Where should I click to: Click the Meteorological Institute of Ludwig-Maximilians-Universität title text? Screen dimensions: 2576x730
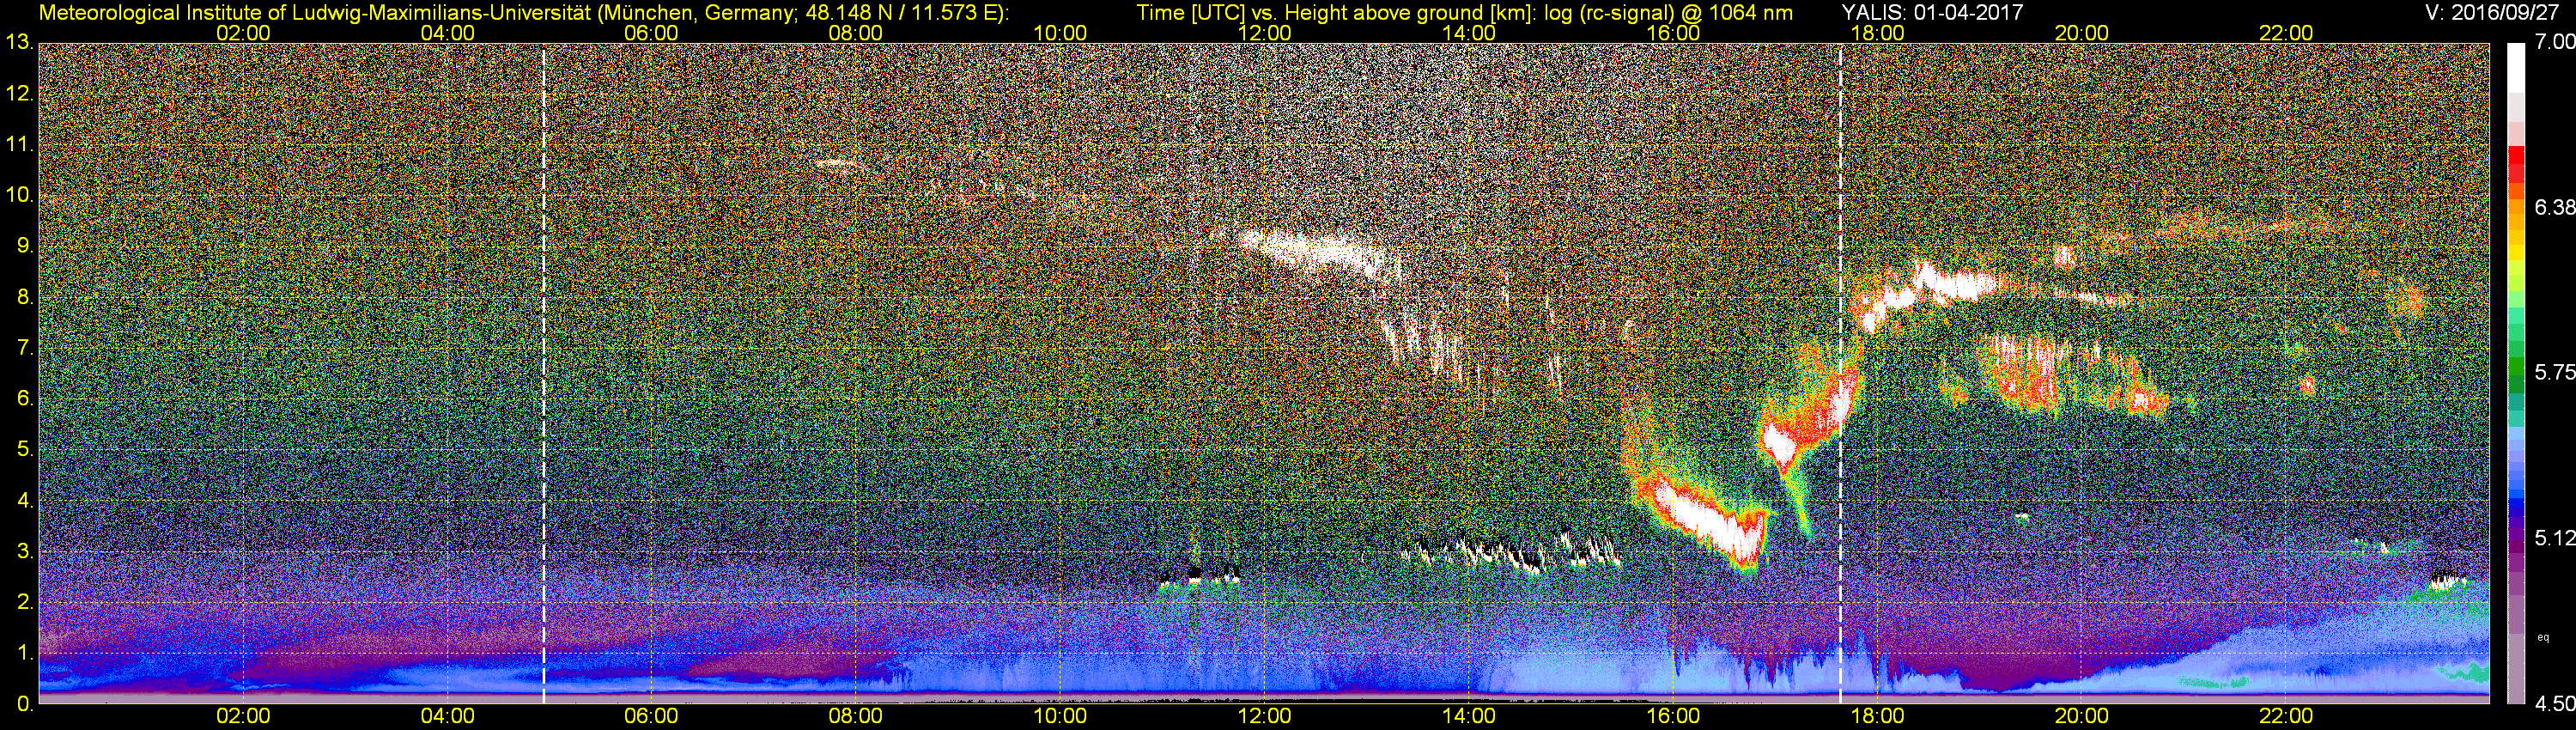pyautogui.click(x=524, y=12)
